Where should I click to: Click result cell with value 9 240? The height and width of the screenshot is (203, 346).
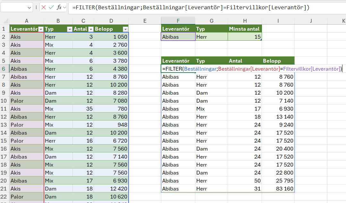pos(278,125)
